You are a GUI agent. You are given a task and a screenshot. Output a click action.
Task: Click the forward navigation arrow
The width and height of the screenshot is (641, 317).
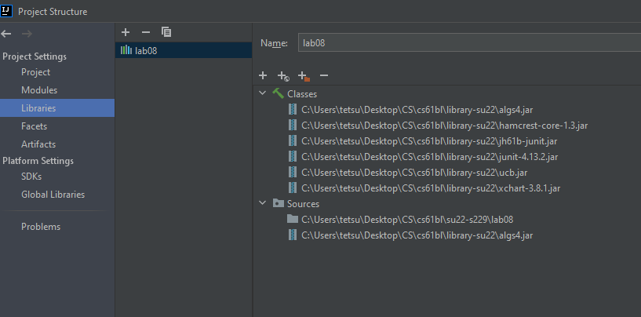(28, 34)
